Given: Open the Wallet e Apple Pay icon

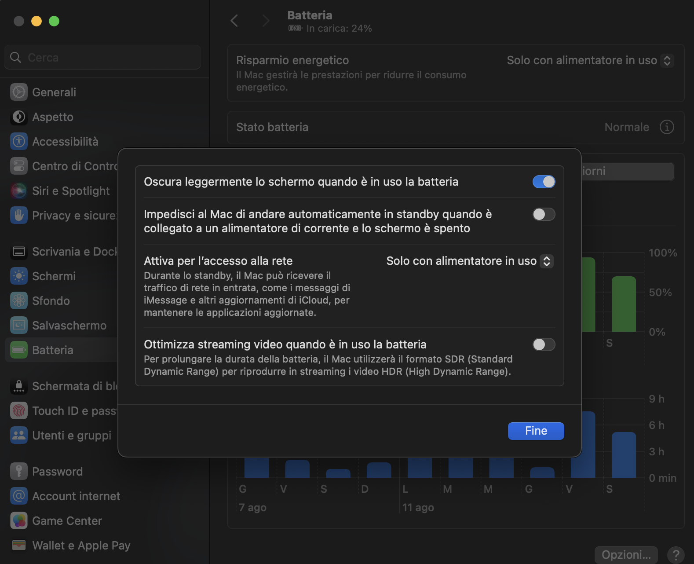Looking at the screenshot, I should pos(18,546).
